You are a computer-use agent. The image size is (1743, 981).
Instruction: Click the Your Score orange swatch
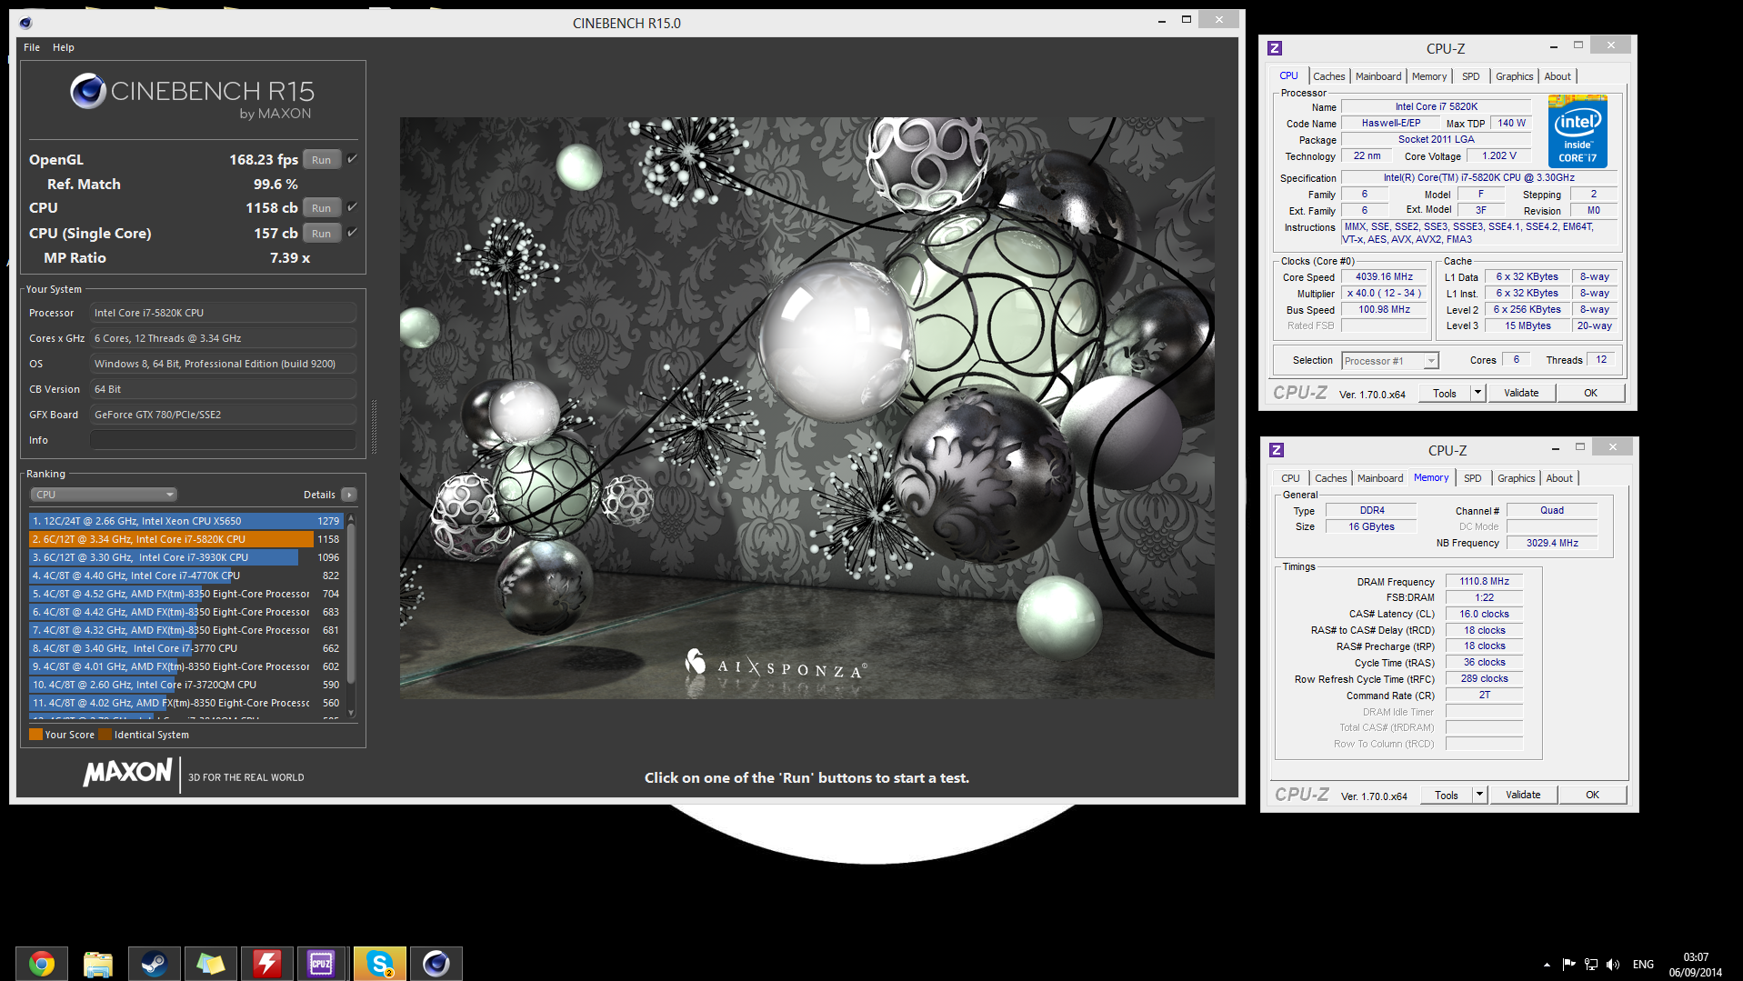click(x=35, y=735)
